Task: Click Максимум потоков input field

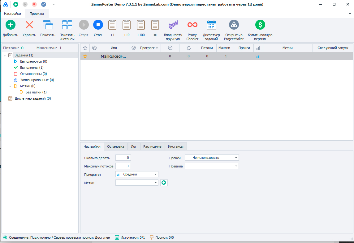Action: pyautogui.click(x=123, y=166)
